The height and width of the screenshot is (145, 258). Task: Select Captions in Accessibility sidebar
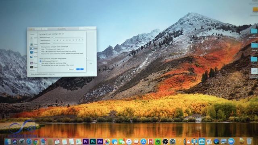click(34, 67)
